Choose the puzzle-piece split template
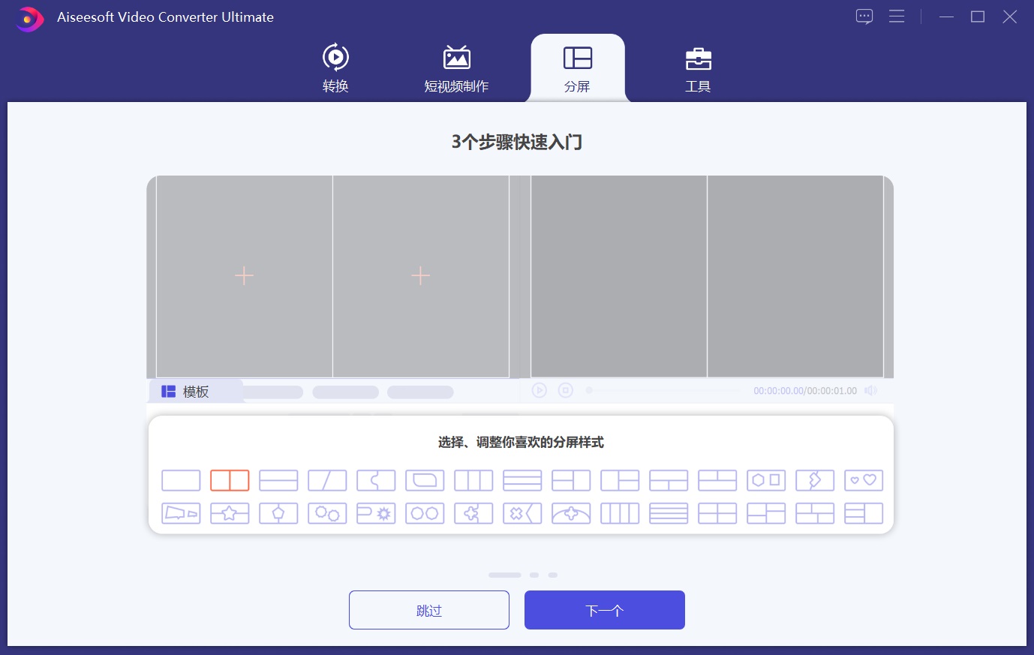 pyautogui.click(x=376, y=480)
